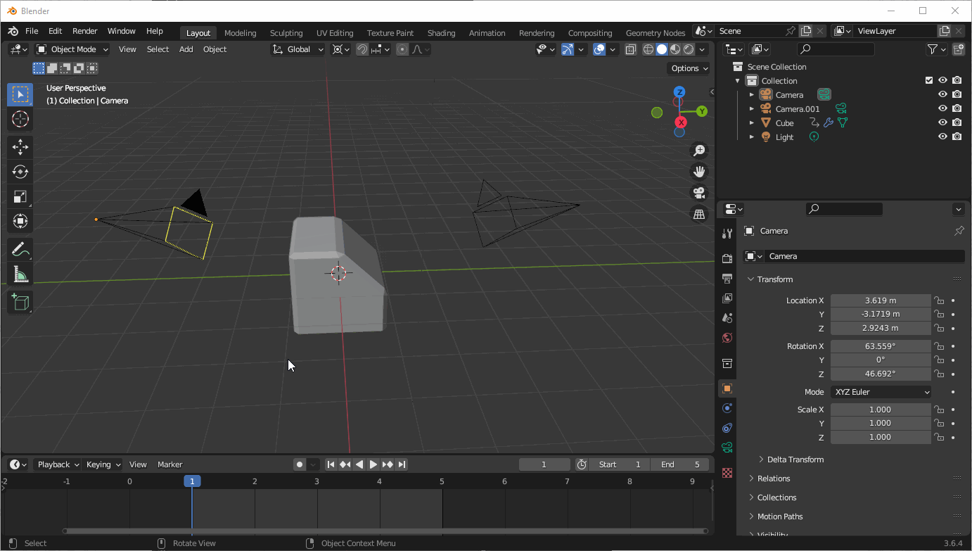Select the Annotate tool

pyautogui.click(x=20, y=248)
